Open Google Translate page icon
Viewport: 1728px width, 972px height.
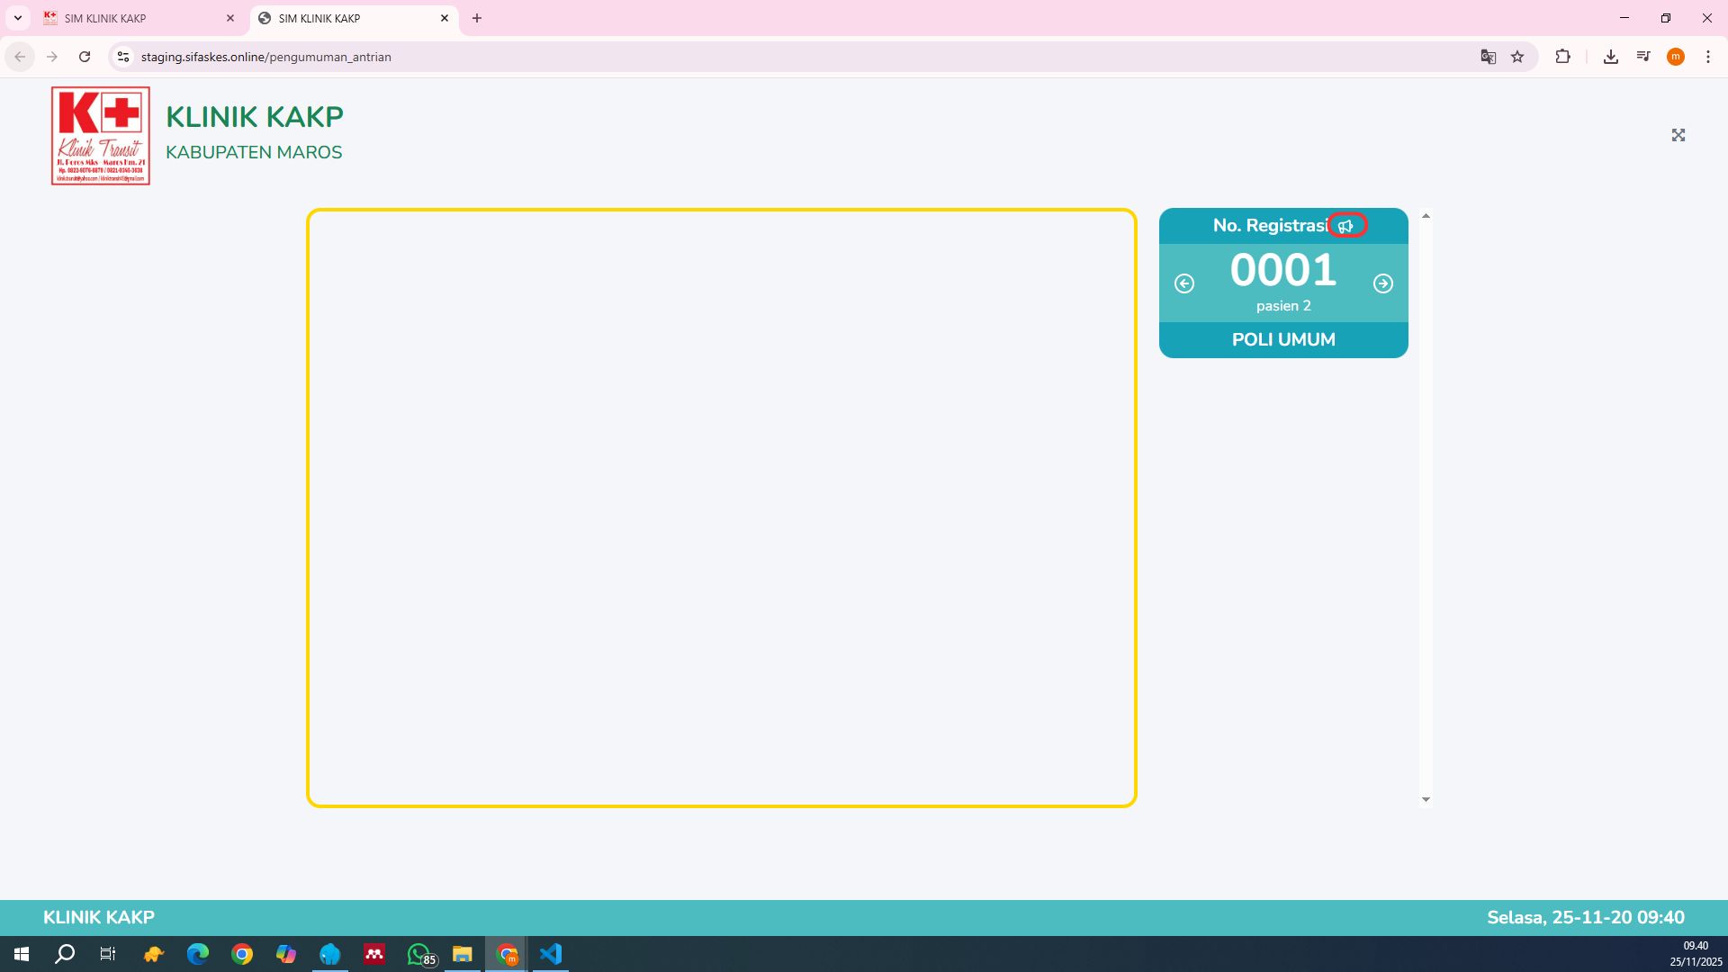[x=1489, y=57]
